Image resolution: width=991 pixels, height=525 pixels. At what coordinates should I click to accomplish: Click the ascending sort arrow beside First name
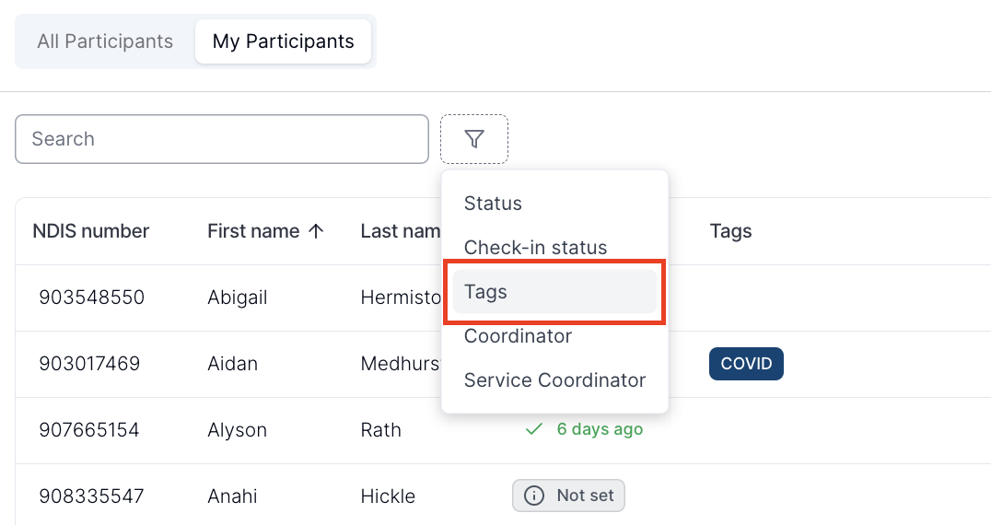(316, 231)
